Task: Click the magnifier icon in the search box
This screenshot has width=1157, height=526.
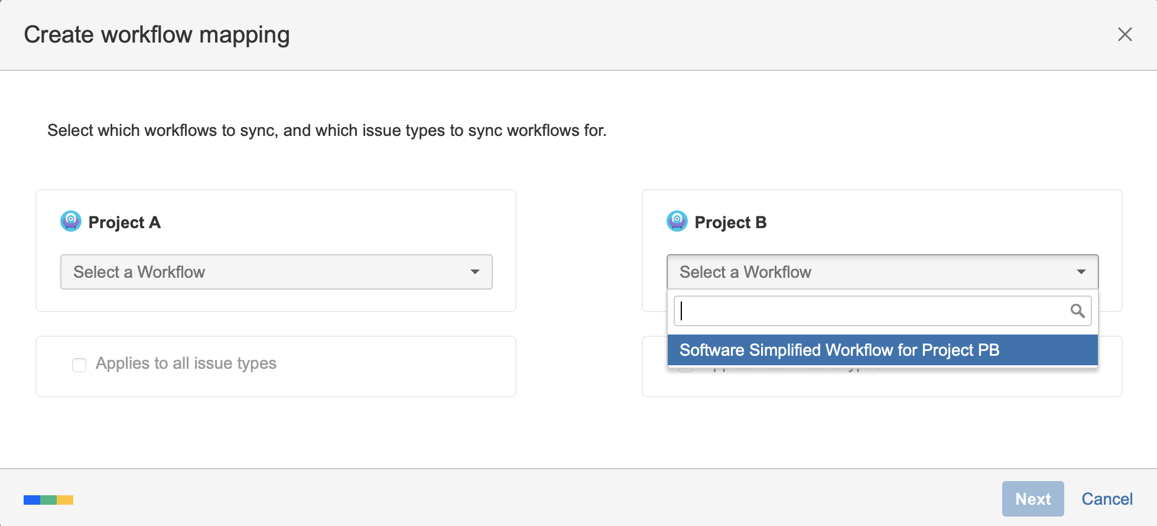Action: click(1077, 311)
